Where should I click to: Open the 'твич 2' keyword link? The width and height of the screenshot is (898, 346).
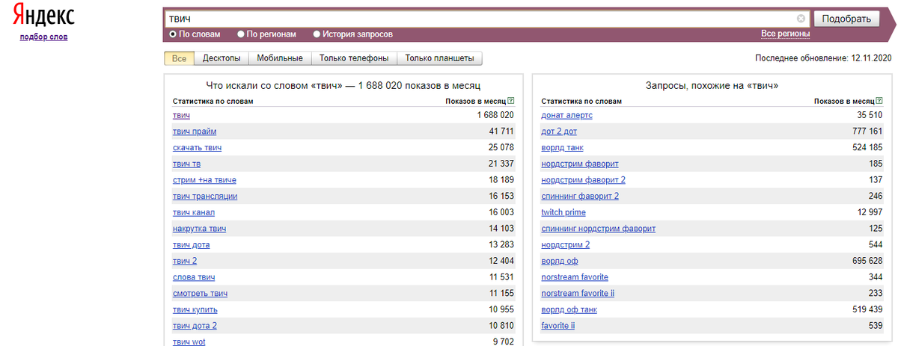tap(185, 261)
